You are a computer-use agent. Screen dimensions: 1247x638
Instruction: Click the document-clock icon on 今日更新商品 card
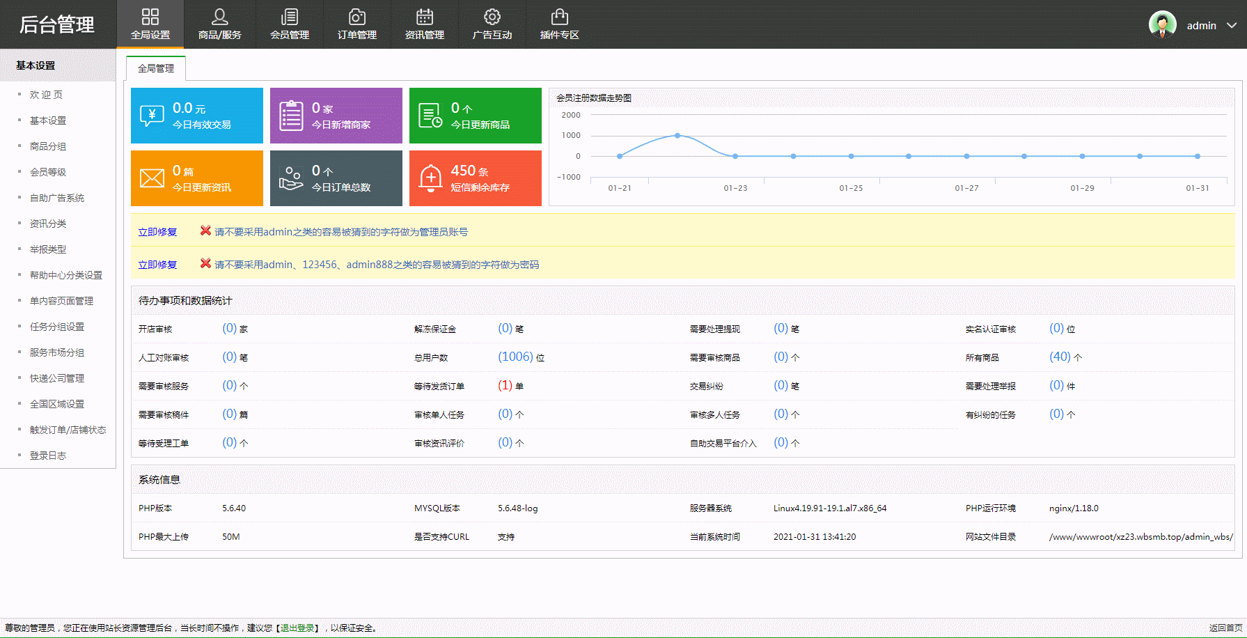click(x=430, y=116)
